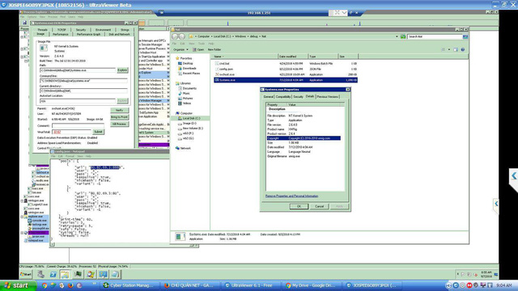518x291 pixels.
Task: Switch to Compatibility tab in Systems.exe Properties
Action: [x=283, y=97]
